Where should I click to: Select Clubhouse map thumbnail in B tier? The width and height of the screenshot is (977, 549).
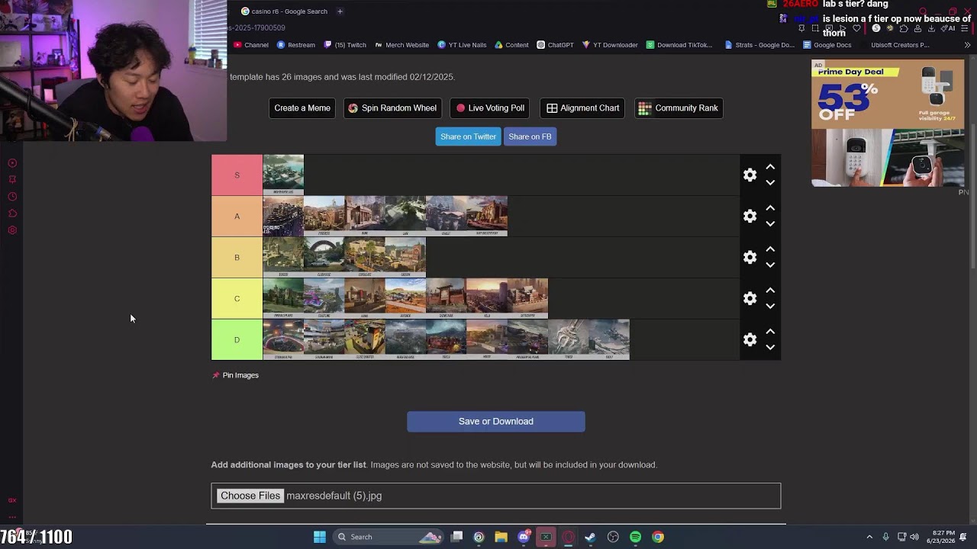324,257
